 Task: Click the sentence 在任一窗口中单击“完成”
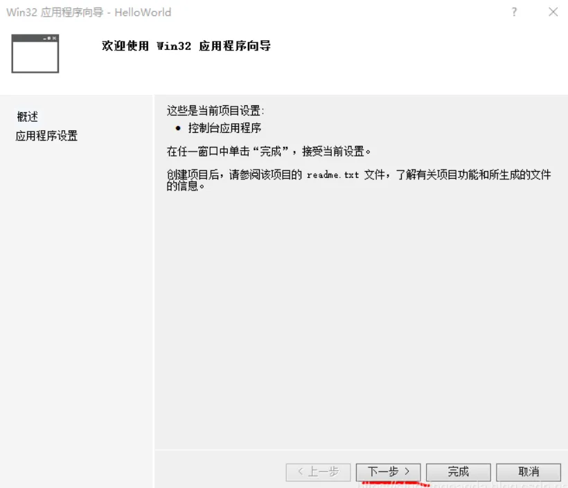tap(228, 152)
